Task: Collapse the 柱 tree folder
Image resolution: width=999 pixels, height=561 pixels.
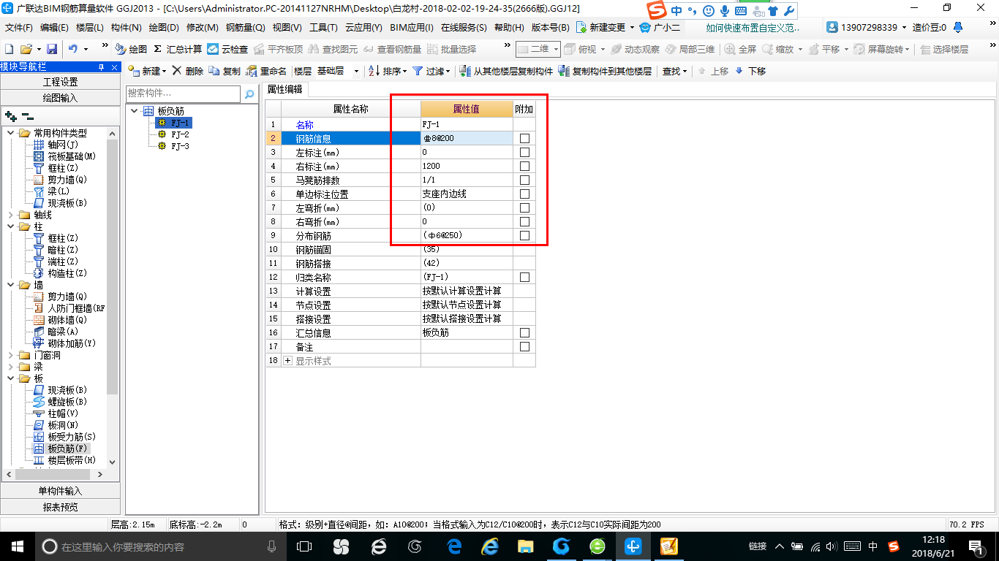Action: (11, 226)
